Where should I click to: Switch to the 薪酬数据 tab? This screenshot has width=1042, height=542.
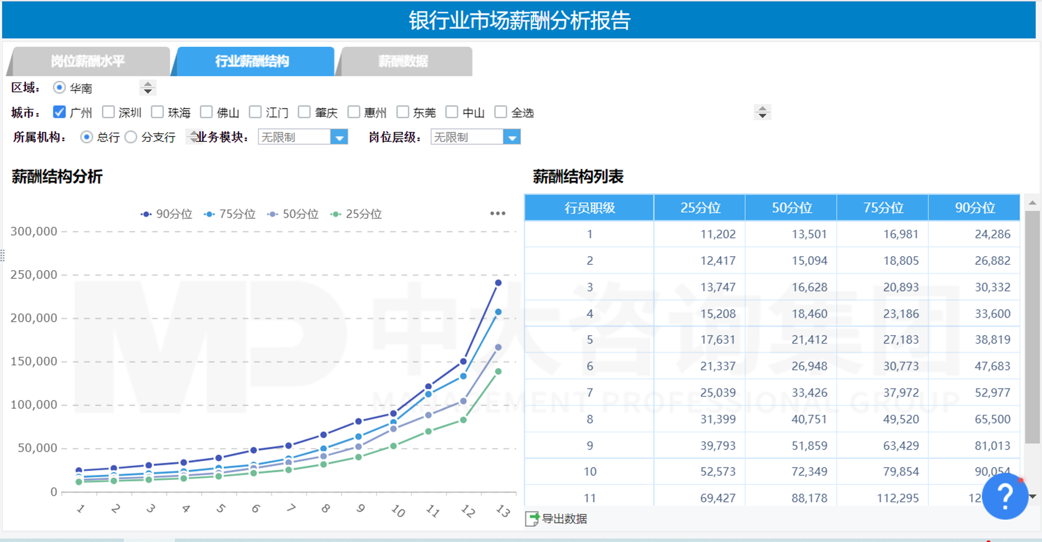pos(404,61)
